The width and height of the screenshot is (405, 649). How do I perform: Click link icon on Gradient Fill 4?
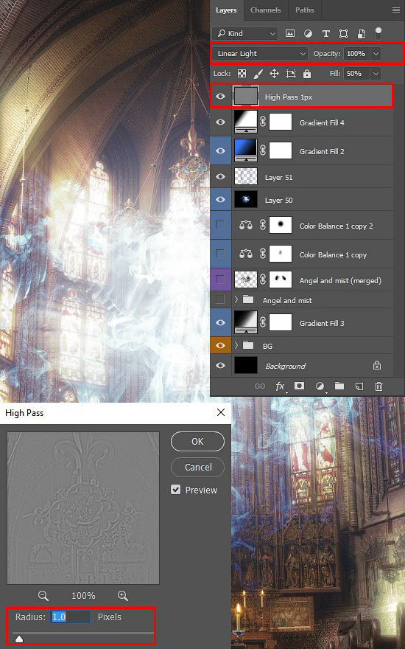click(263, 122)
